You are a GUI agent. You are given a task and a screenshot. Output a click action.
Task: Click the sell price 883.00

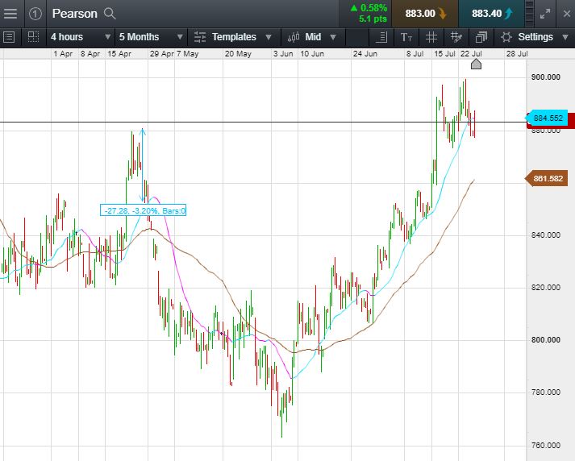(x=425, y=14)
